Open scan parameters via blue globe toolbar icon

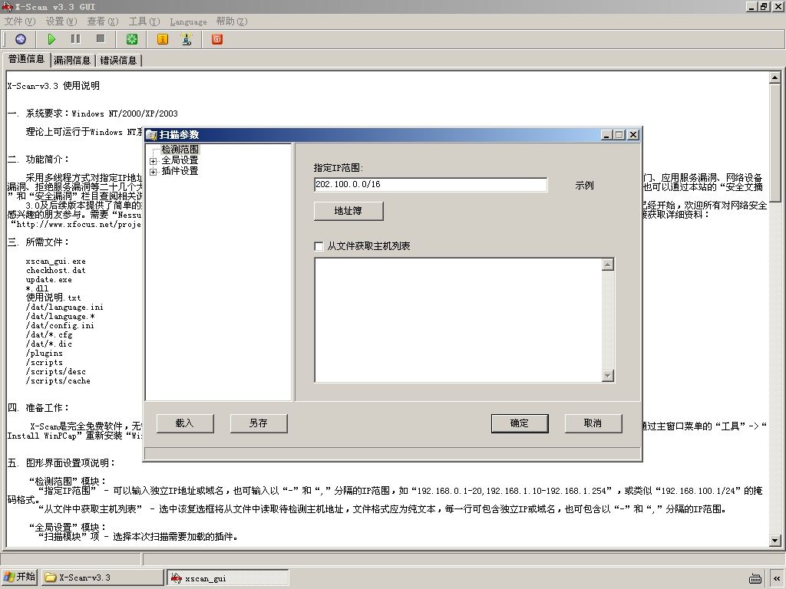[21, 39]
